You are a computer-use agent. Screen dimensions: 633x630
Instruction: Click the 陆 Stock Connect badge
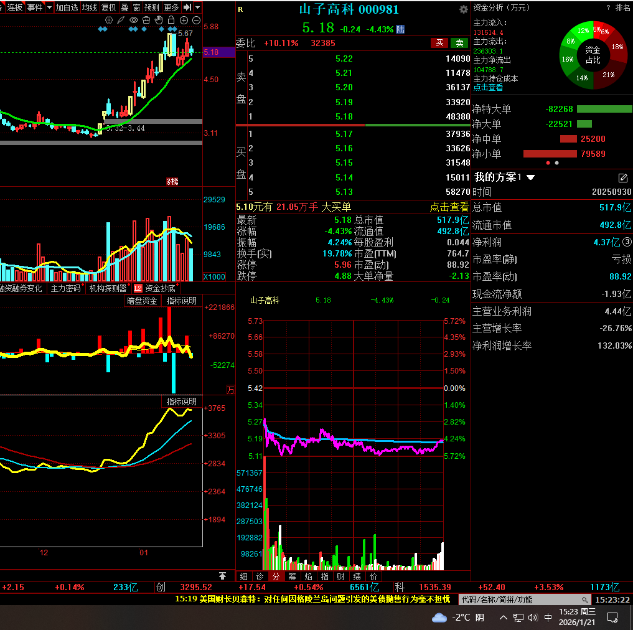tap(400, 29)
